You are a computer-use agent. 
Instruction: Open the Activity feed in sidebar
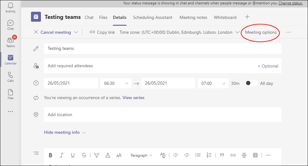pos(11,8)
